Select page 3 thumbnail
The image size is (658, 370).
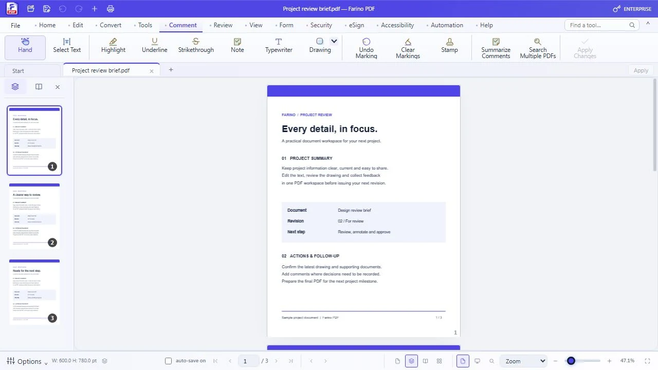click(34, 291)
